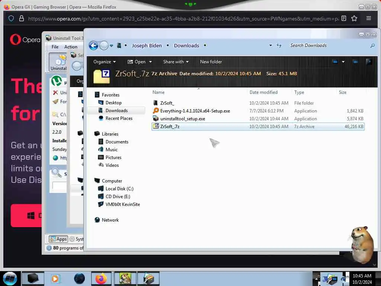The image size is (381, 286).
Task: Sort by the Size column header
Action: click(343, 92)
